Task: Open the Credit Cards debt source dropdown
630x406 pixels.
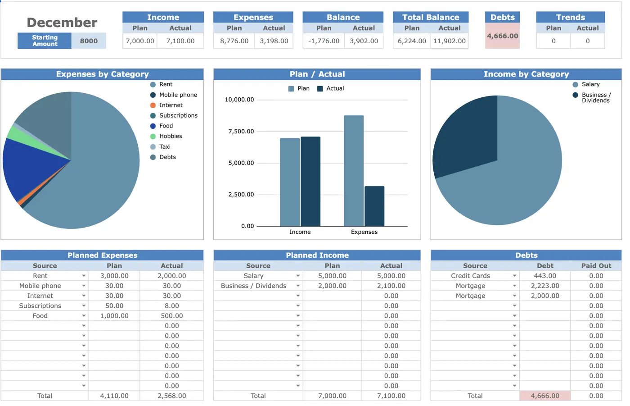Action: point(514,276)
